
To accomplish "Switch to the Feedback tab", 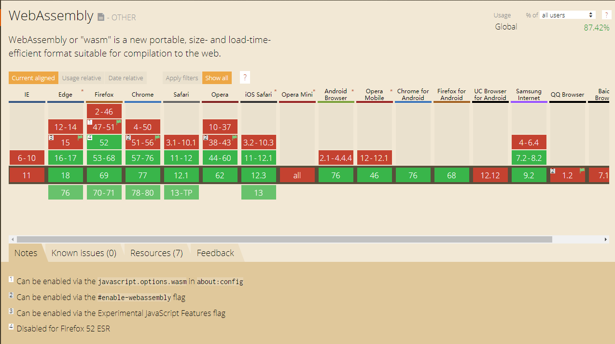I will pos(215,253).
